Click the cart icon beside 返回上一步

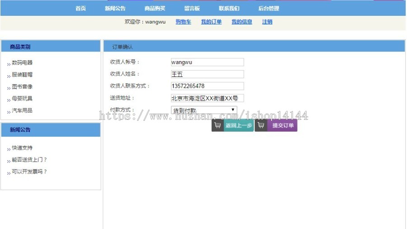point(218,125)
